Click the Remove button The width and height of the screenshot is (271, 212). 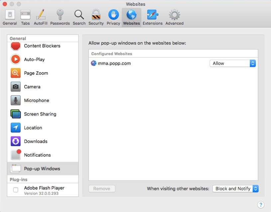point(102,189)
